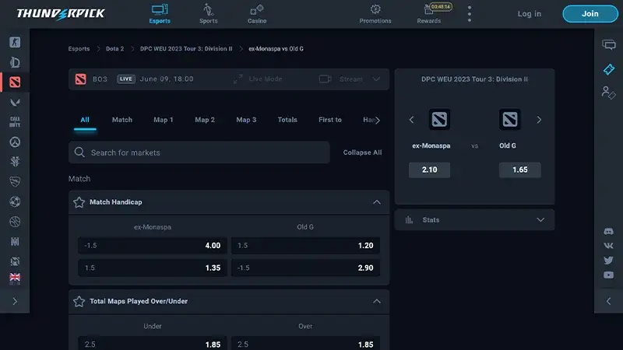
Task: Bet Over 2.5 at 1.85
Action: tap(305, 344)
